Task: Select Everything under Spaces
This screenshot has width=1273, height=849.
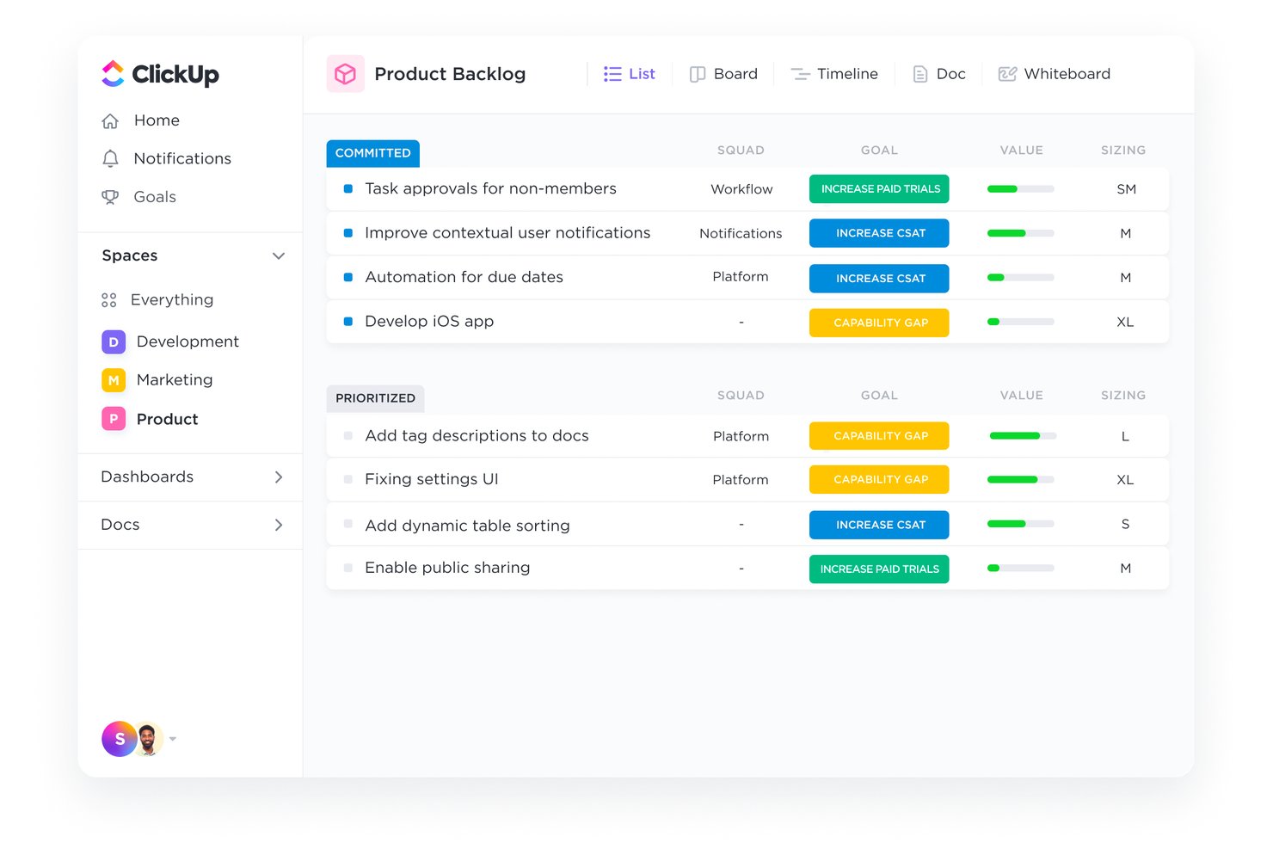Action: [172, 299]
